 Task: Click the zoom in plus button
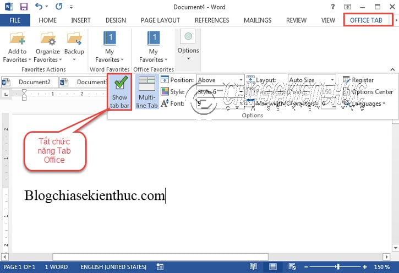(x=365, y=267)
